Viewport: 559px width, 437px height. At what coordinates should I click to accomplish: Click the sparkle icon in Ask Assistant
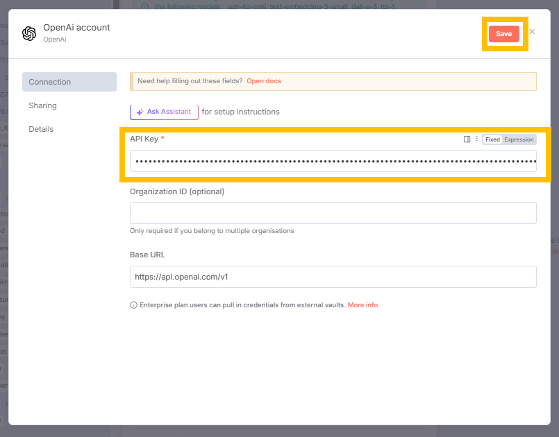pyautogui.click(x=140, y=112)
